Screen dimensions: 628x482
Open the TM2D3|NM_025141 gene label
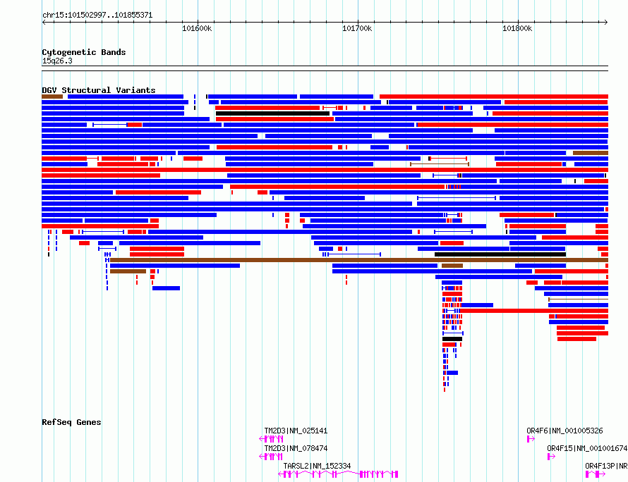coord(296,431)
